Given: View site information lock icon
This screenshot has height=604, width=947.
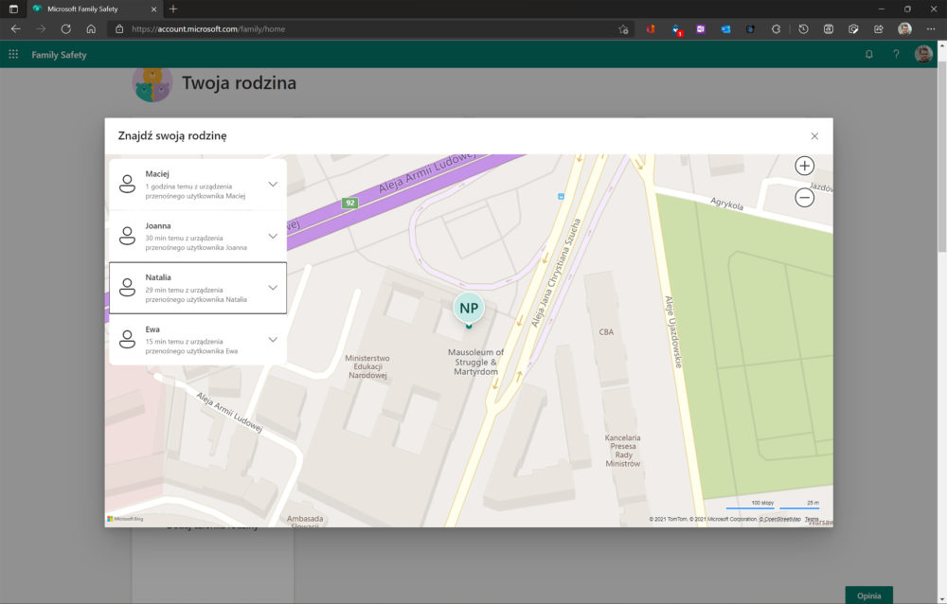Looking at the screenshot, I should (119, 29).
